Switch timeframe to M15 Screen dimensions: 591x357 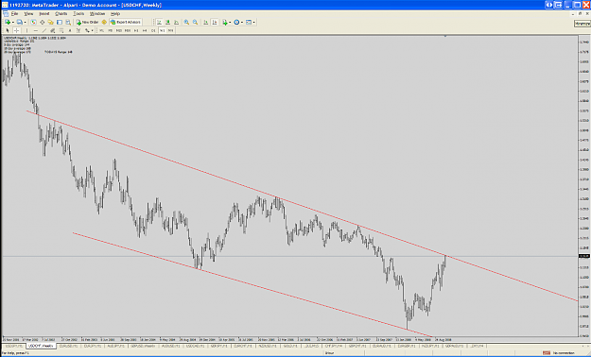point(119,30)
